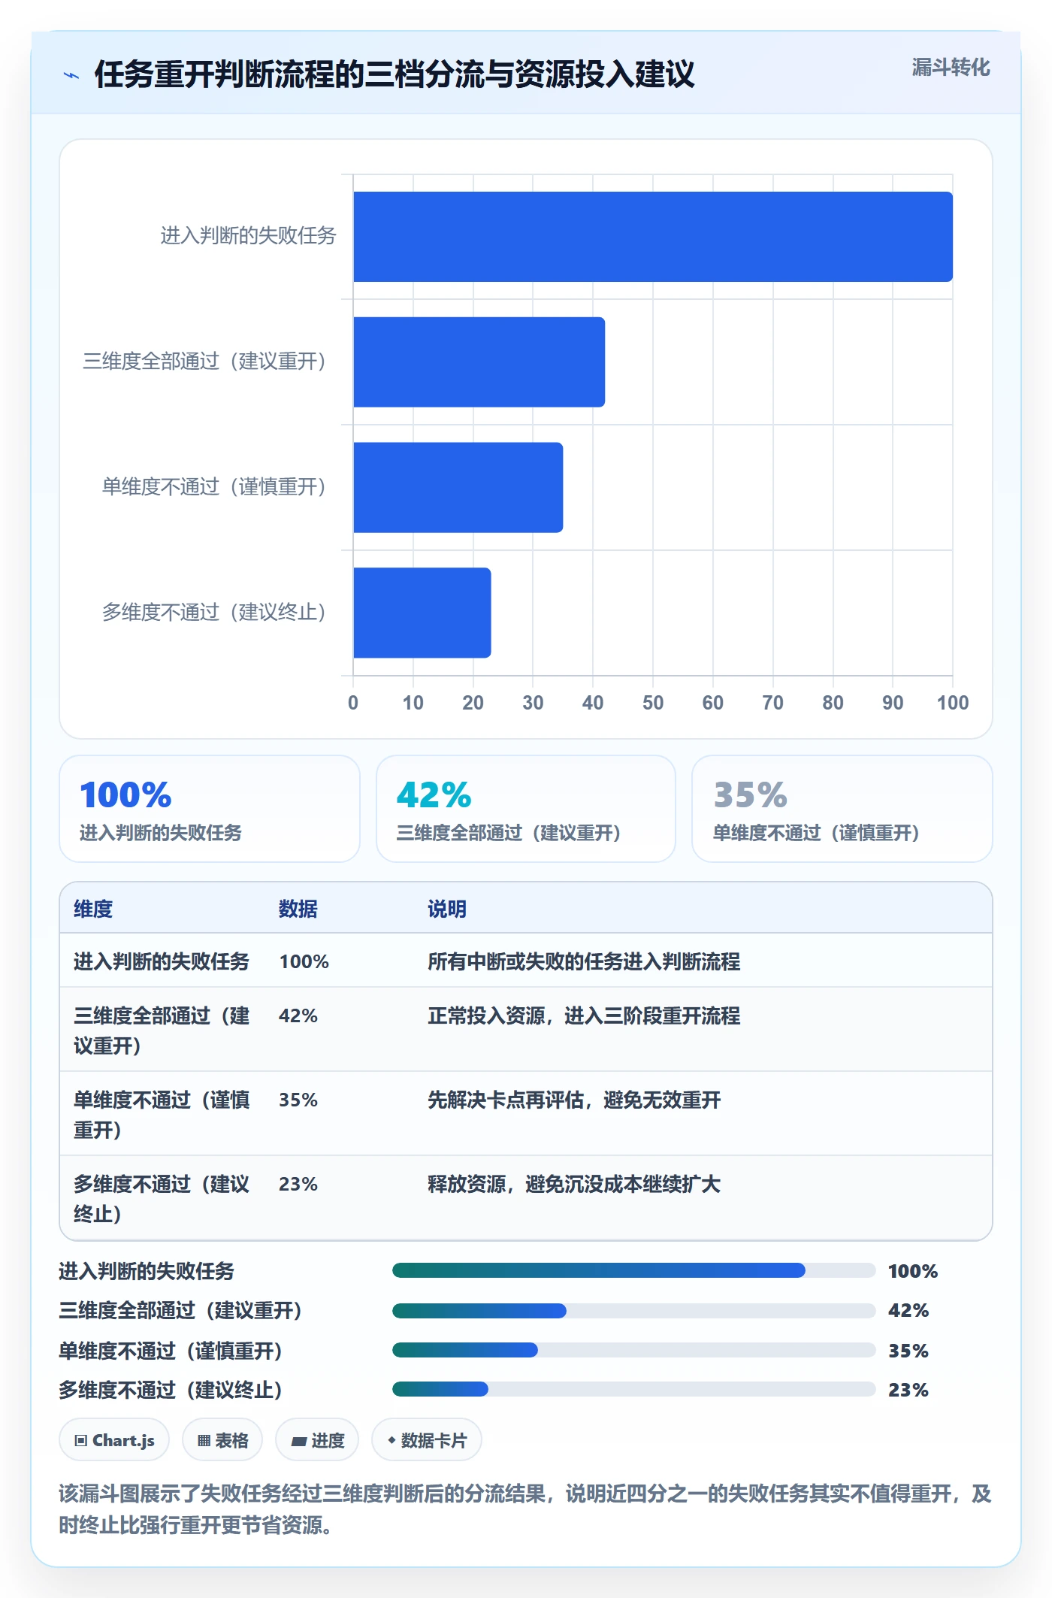
Task: Click the 说明 column header
Action: click(447, 909)
